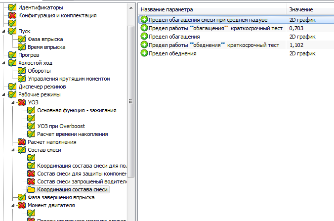Collapse the Холостой ход tree node
The width and height of the screenshot is (334, 221).
(4, 63)
